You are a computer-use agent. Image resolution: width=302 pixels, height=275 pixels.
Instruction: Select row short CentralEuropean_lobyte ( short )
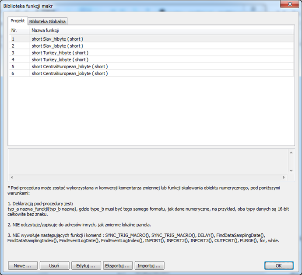(x=151, y=73)
